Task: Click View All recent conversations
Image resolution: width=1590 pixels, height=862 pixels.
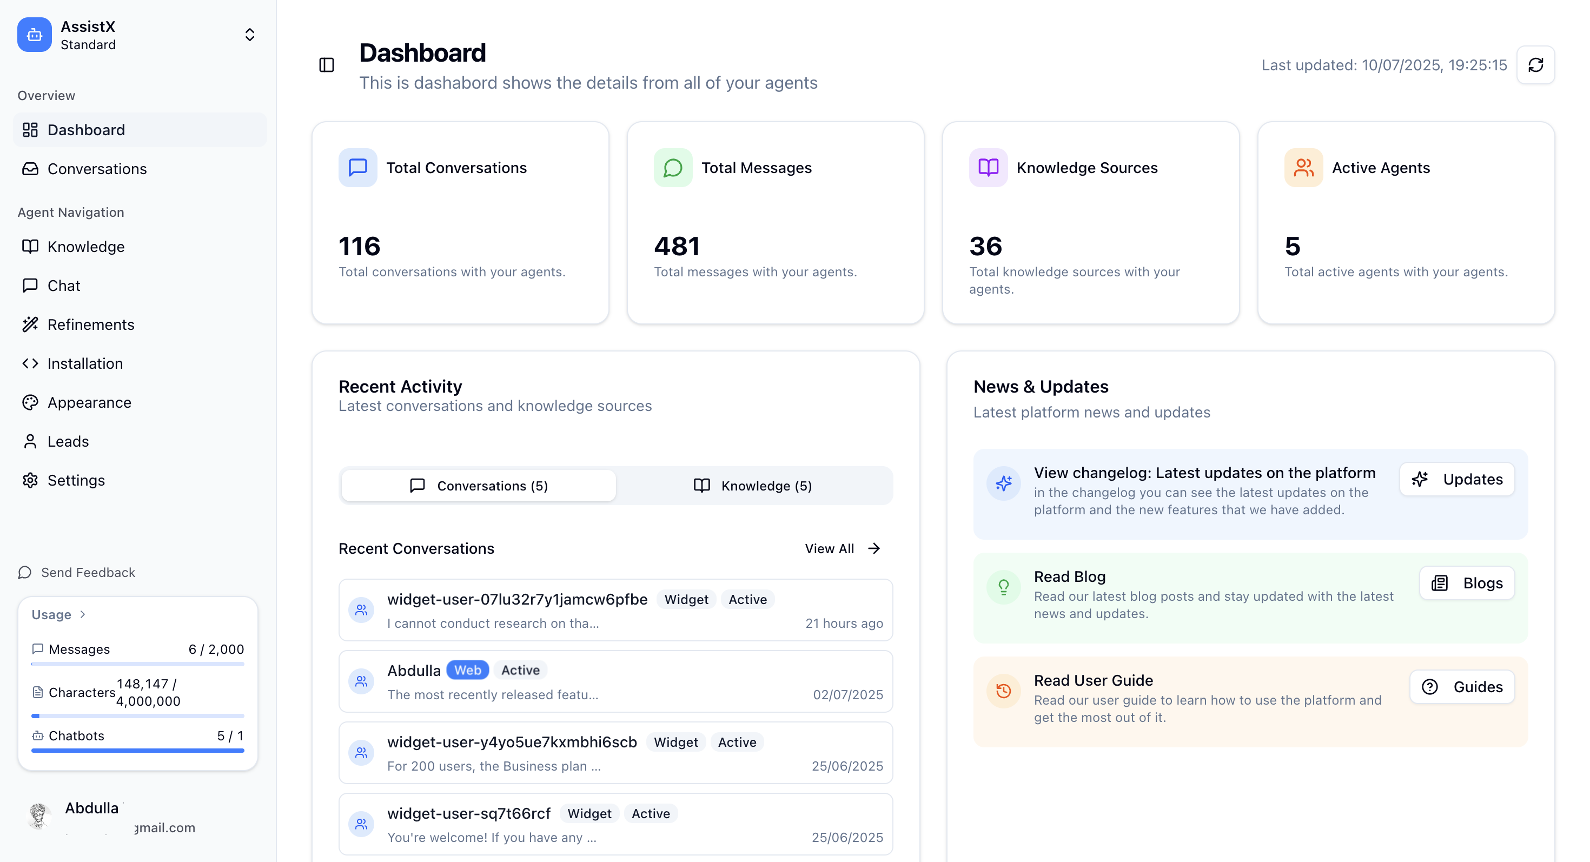Action: (842, 548)
